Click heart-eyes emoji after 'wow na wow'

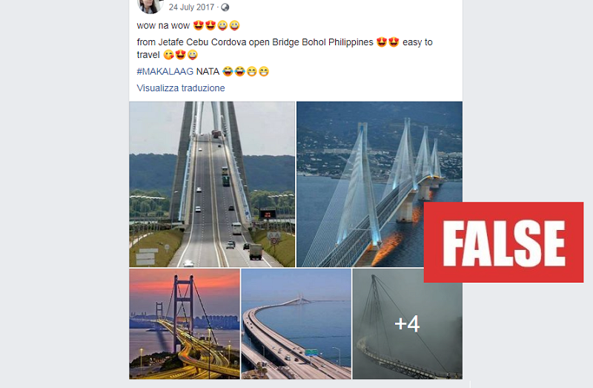point(199,25)
